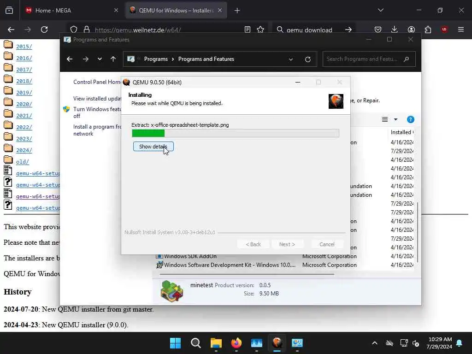Open the old/ folder link
The image size is (472, 354).
point(22,162)
